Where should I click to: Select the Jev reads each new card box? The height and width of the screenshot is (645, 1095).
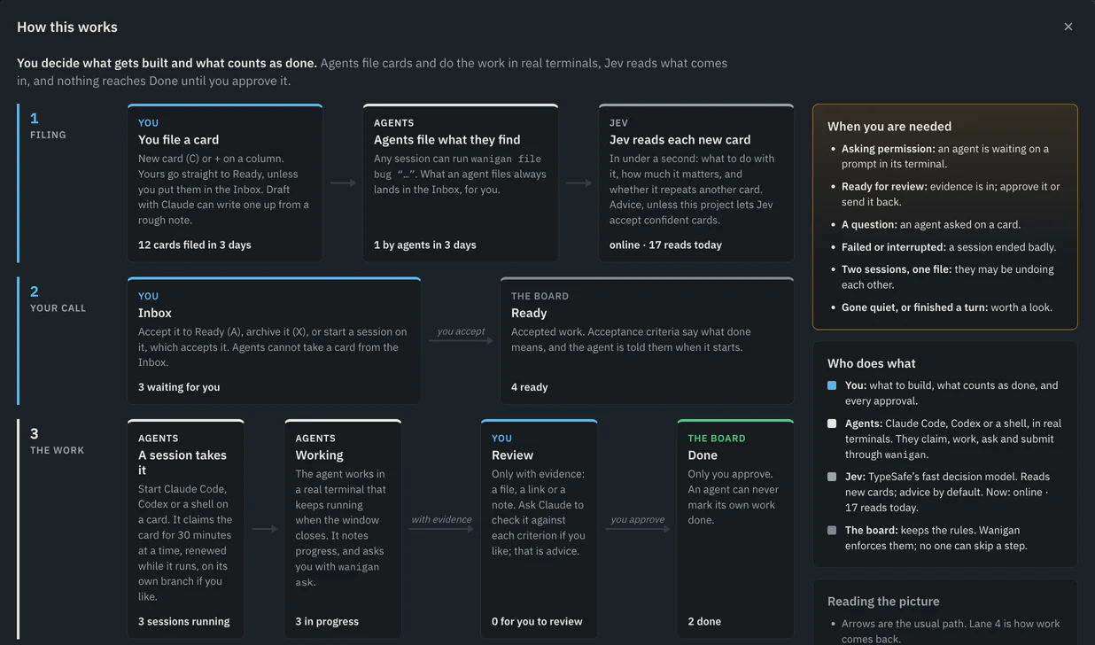pos(696,183)
